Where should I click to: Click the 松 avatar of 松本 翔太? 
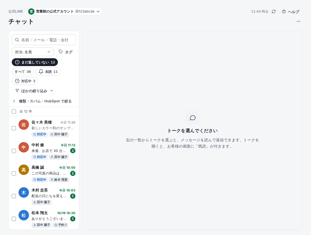coord(24,215)
